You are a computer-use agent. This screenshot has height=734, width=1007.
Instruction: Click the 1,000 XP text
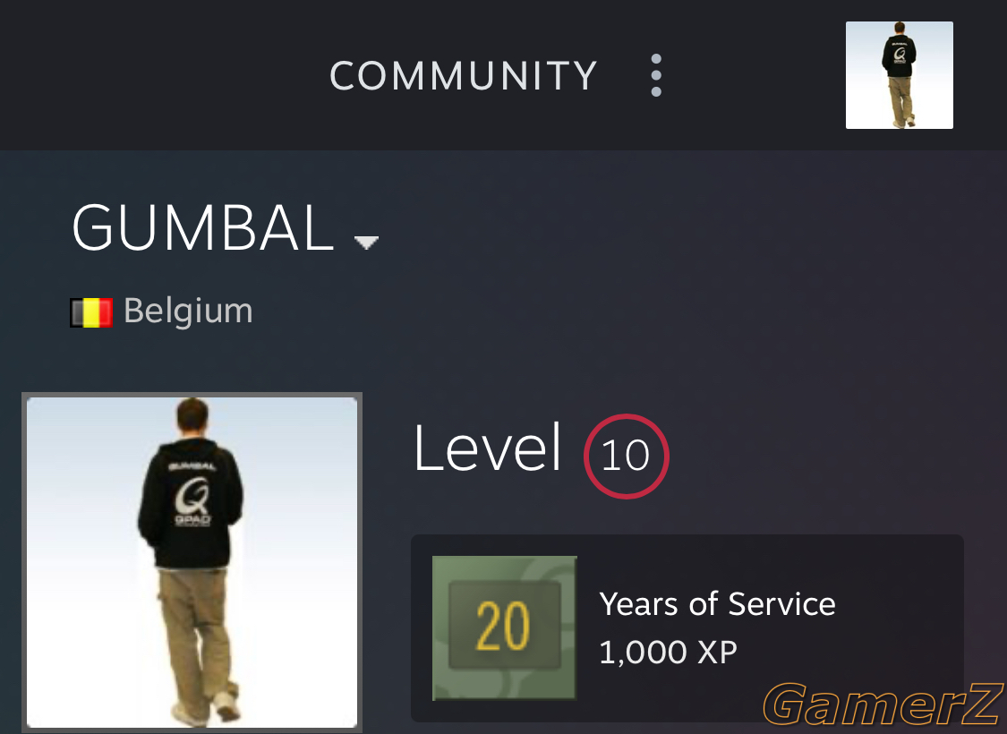click(x=668, y=653)
